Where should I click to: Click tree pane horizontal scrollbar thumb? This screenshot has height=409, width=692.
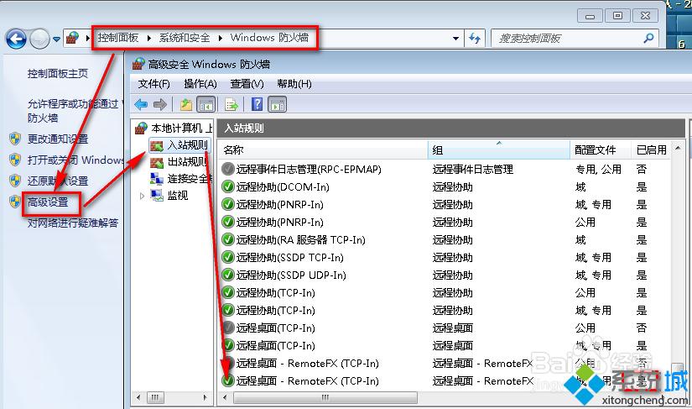(x=155, y=397)
